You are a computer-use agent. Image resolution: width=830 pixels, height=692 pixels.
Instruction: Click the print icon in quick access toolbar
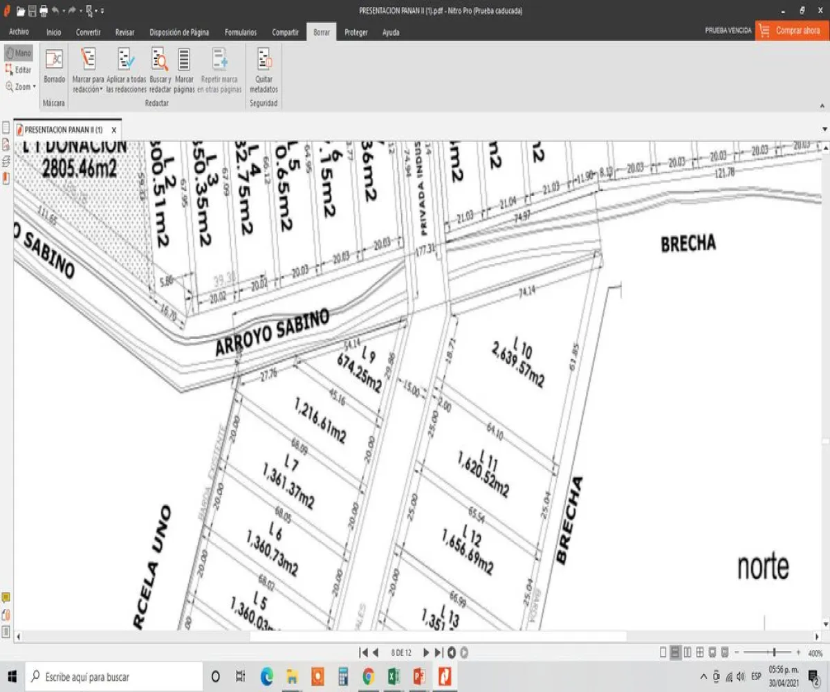[x=44, y=11]
